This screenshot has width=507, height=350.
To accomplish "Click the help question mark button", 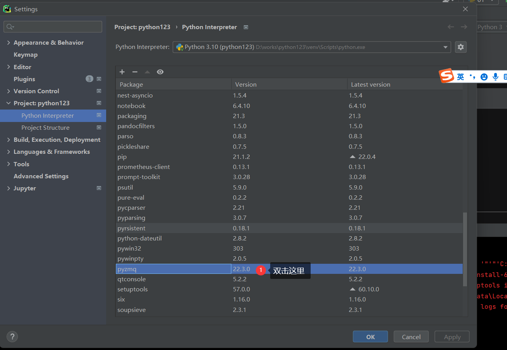I will pos(12,336).
